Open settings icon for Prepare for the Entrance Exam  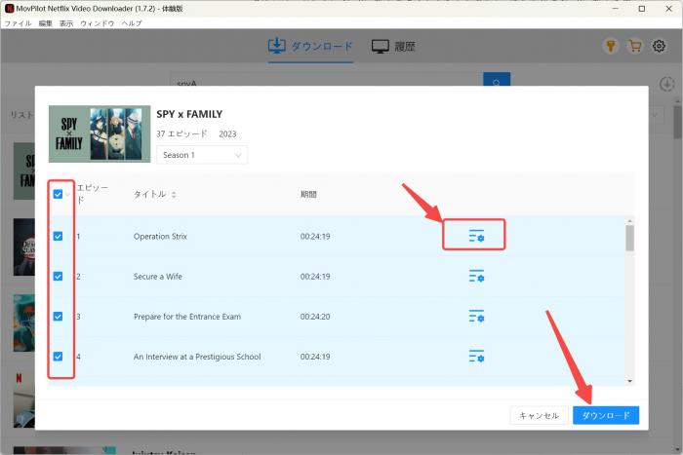[476, 316]
